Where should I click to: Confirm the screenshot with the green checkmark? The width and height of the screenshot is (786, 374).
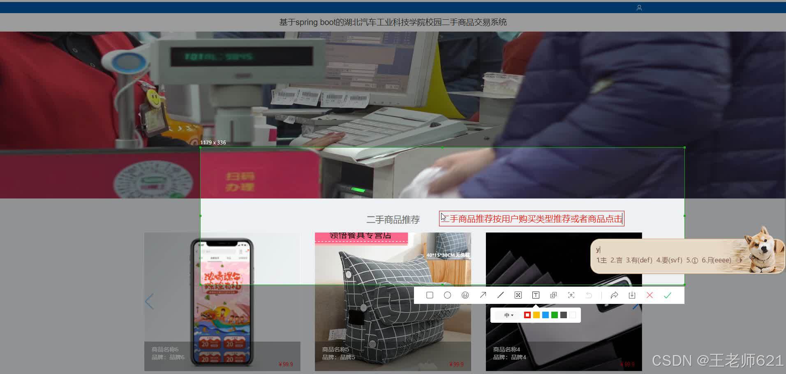tap(667, 295)
